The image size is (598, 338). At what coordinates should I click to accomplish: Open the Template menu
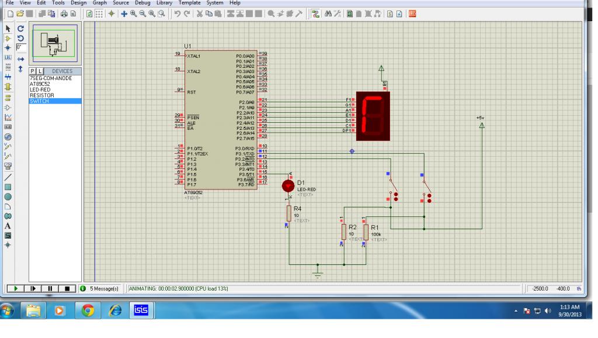(189, 3)
